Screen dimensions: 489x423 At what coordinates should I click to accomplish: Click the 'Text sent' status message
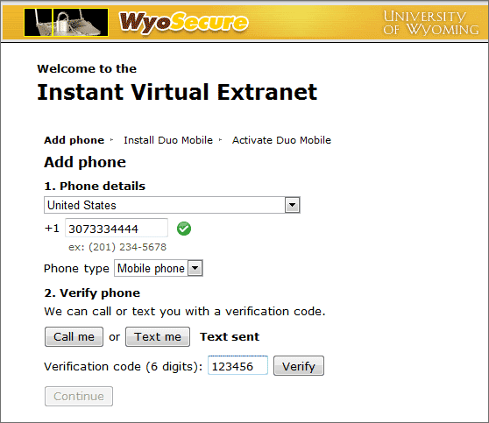click(230, 337)
